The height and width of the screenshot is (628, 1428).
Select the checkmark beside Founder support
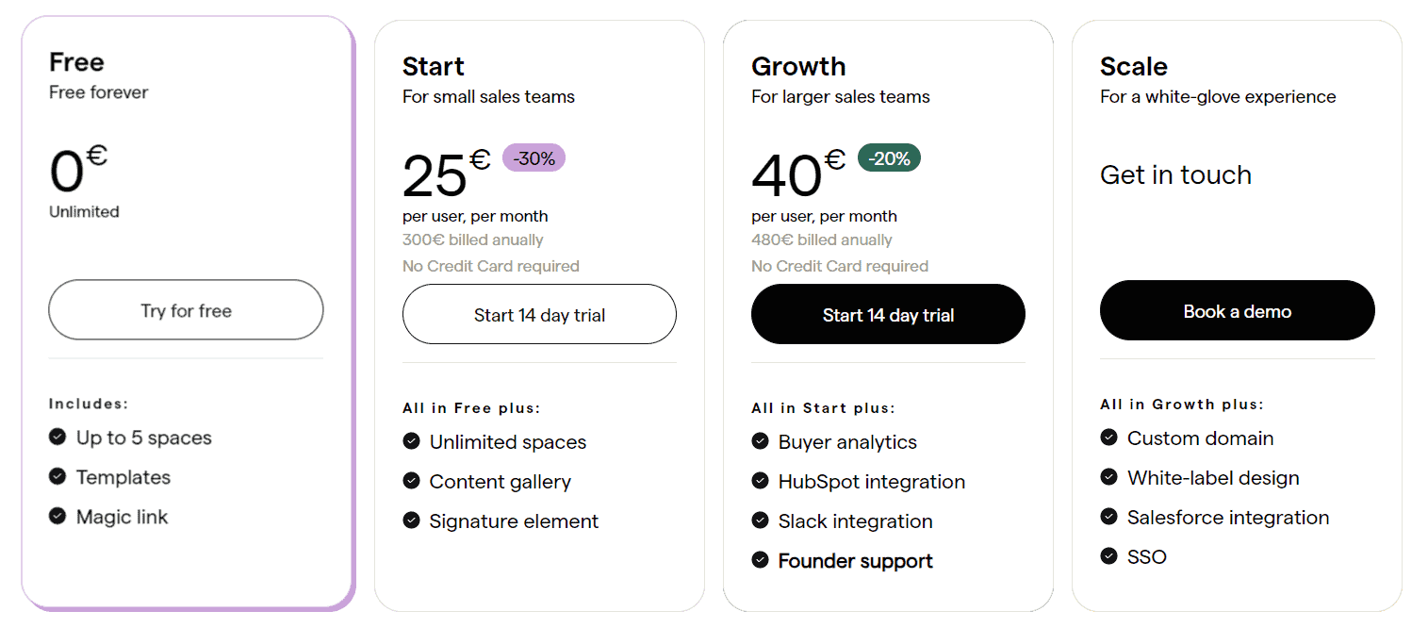pos(760,560)
